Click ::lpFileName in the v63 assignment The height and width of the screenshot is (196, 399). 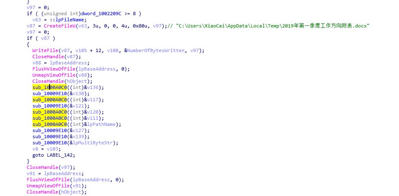point(71,20)
